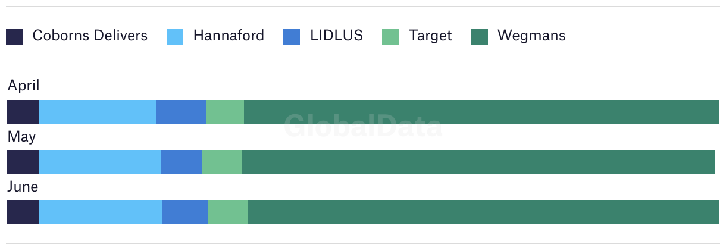Select the LIDLUS segment in April bar
Viewport: 726px width, 251px height.
[x=181, y=112]
